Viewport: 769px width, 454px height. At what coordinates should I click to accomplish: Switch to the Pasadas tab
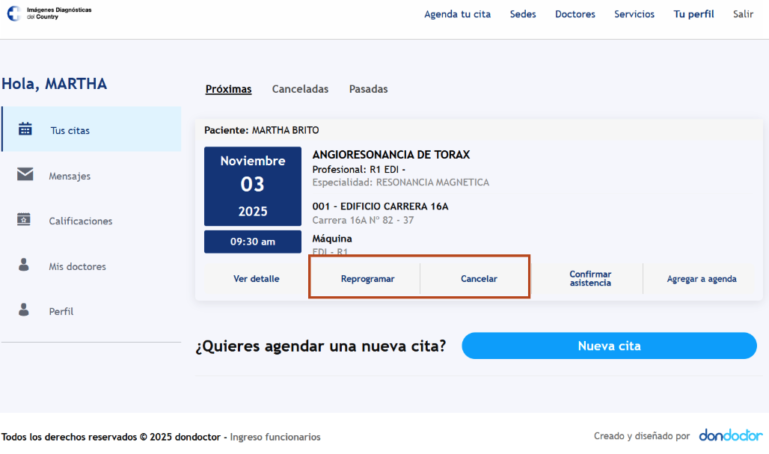(368, 89)
